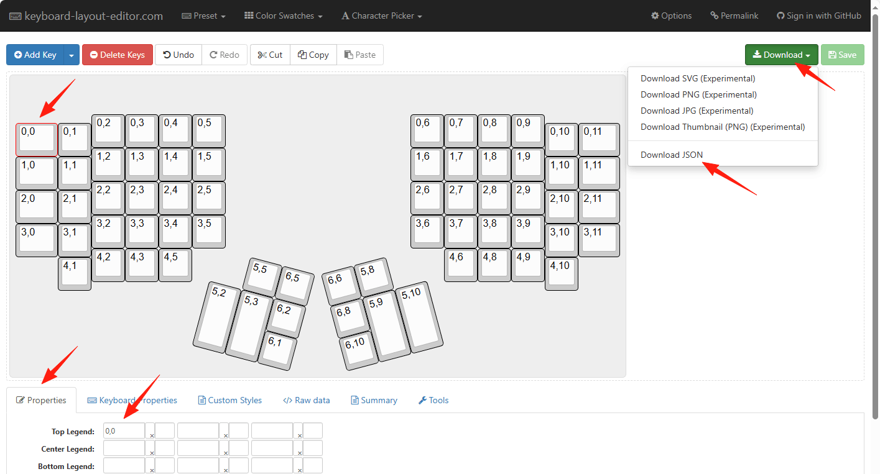Click the Top Legend input field

tap(124, 431)
